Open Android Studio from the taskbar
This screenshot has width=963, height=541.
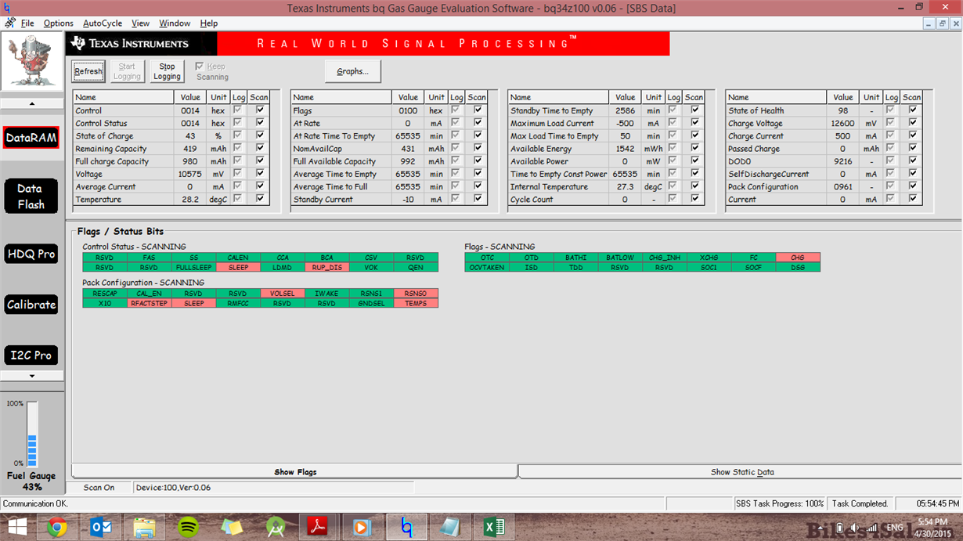[x=276, y=528]
